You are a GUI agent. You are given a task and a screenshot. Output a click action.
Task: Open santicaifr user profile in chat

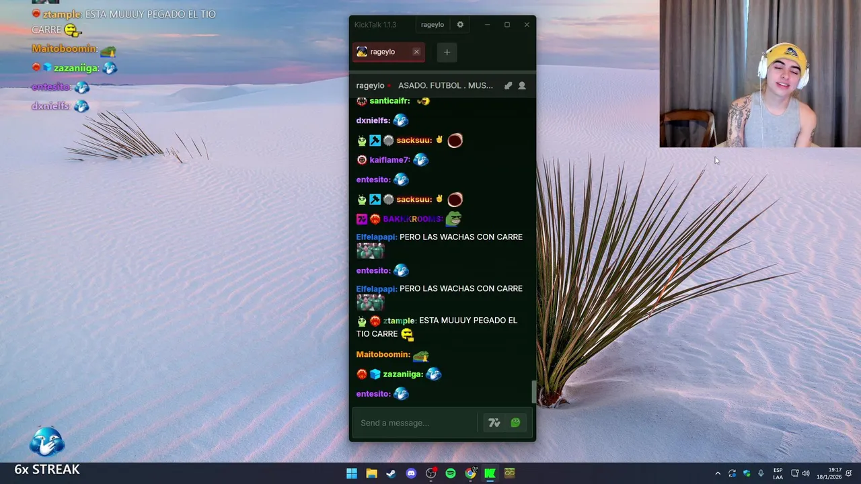(x=389, y=101)
